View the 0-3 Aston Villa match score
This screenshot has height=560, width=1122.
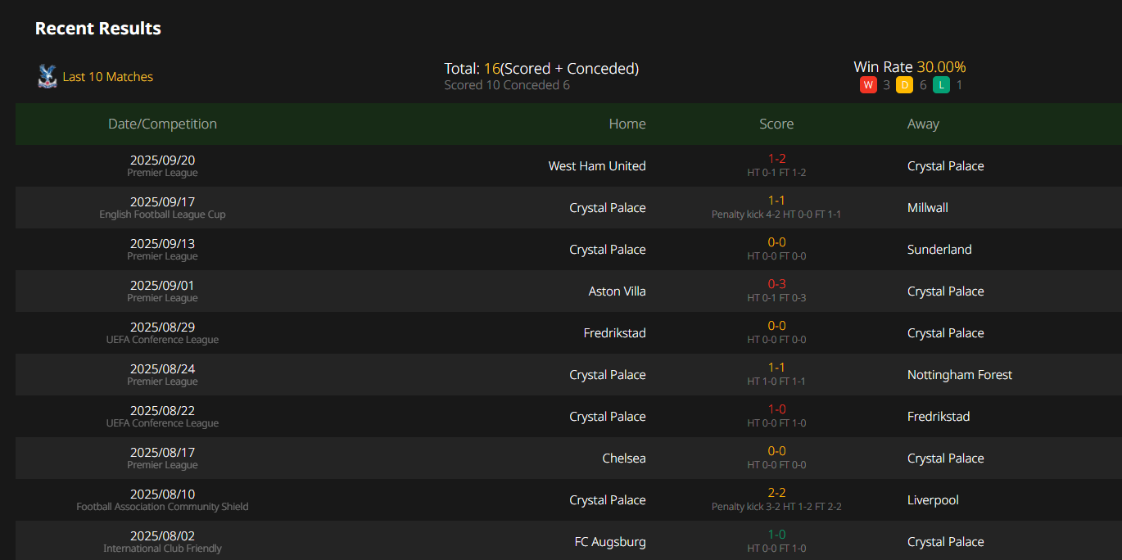pos(776,284)
